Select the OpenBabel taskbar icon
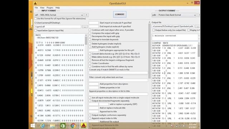Image resolution: width=229 pixels, height=129 pixels. [83, 126]
